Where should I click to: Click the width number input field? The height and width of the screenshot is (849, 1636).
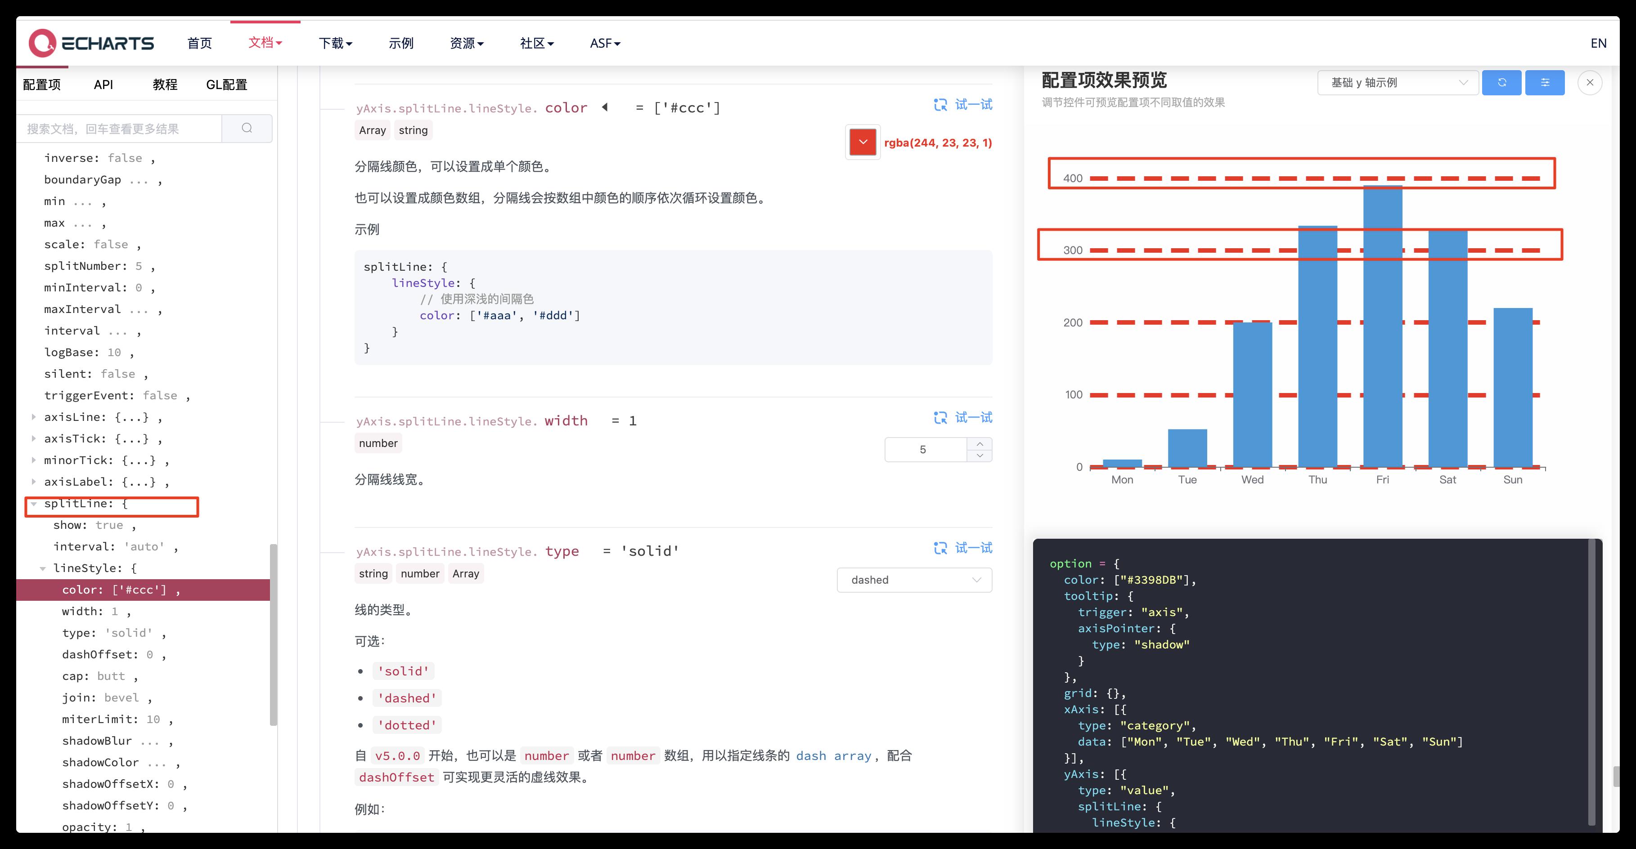coord(926,449)
